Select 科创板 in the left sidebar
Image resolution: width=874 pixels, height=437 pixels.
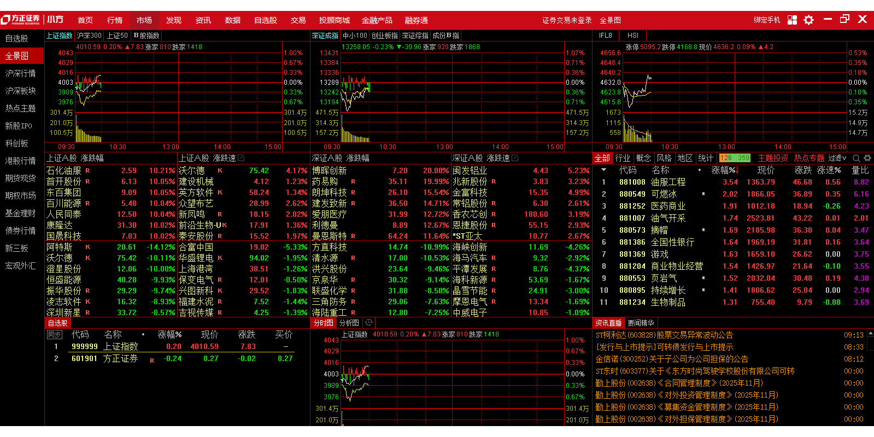coord(17,143)
